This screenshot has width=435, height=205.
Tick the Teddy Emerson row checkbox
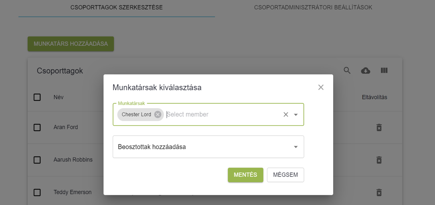pyautogui.click(x=37, y=193)
